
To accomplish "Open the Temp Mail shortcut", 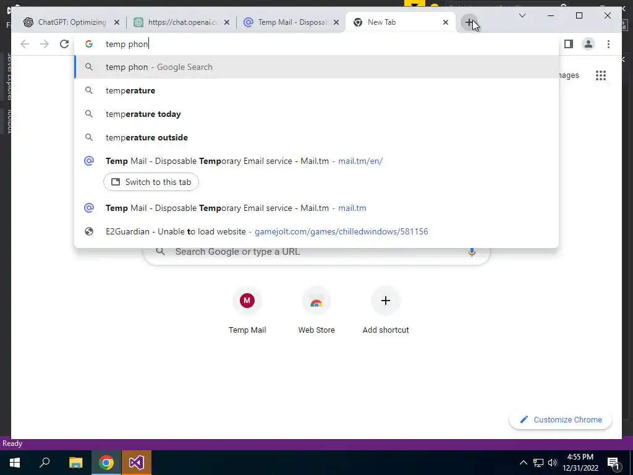I will (x=247, y=311).
